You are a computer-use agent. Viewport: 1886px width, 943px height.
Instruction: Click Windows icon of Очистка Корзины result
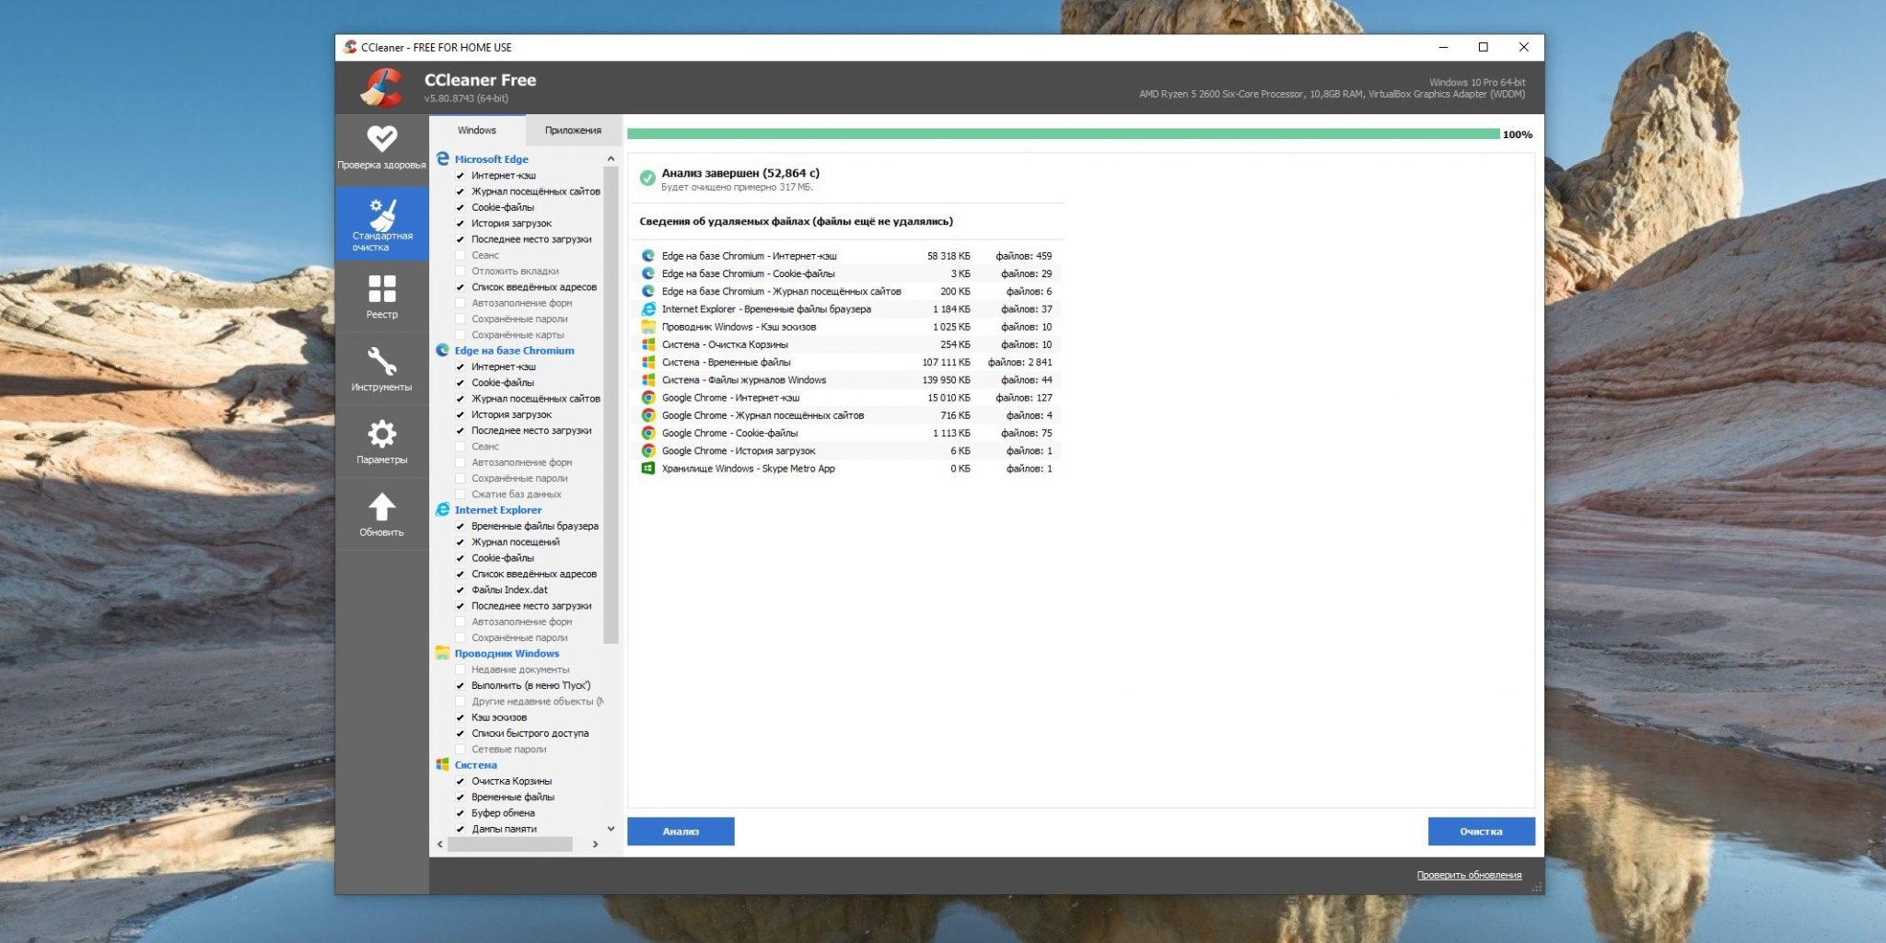(648, 344)
